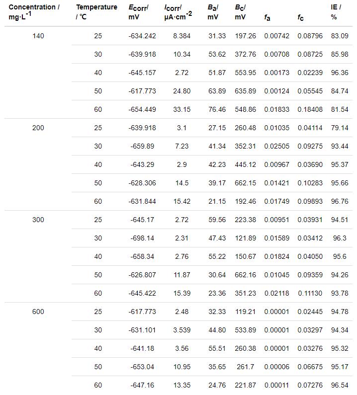Select the Ecorr value -698.14
357x395 pixels.
coord(142,238)
